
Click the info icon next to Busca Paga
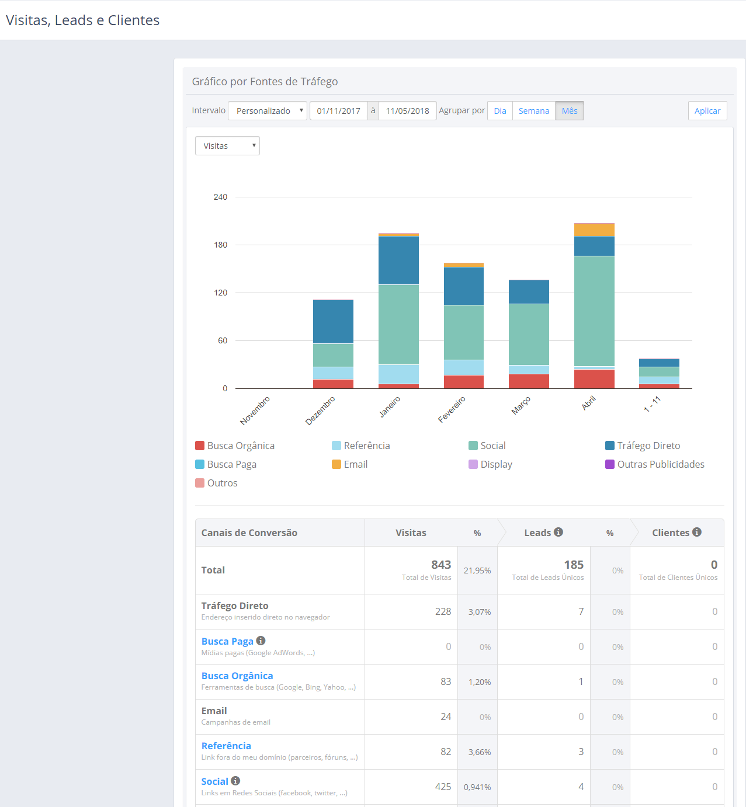[x=261, y=641]
